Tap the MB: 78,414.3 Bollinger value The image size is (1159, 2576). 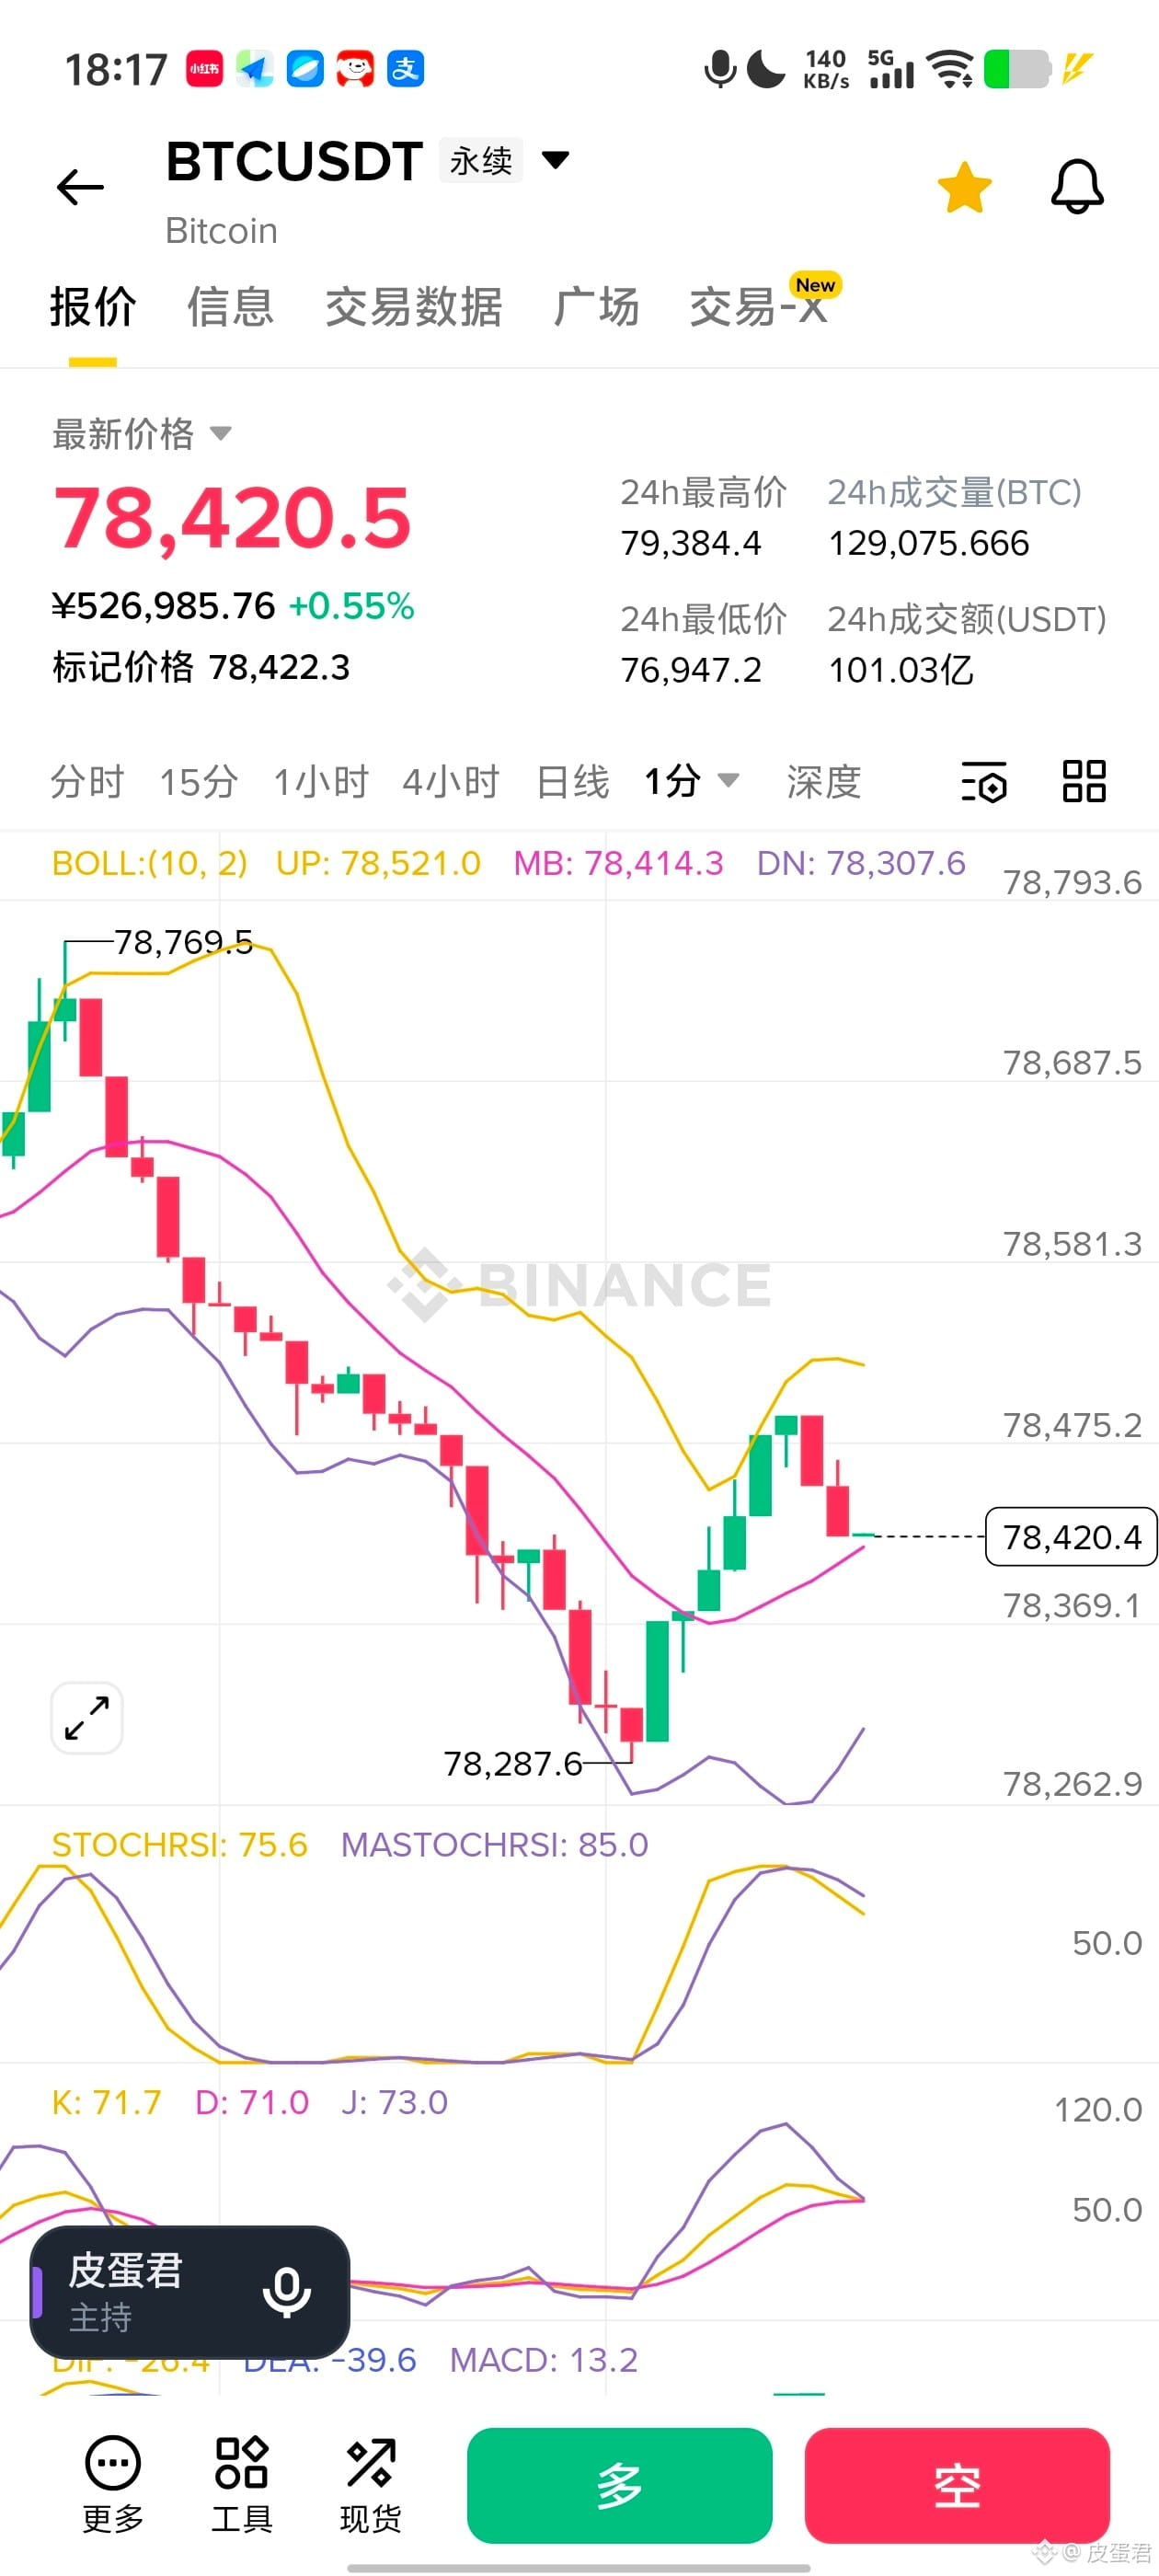point(618,864)
